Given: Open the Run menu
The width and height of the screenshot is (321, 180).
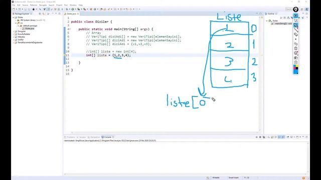Looking at the screenshot, I should [x=66, y=5].
